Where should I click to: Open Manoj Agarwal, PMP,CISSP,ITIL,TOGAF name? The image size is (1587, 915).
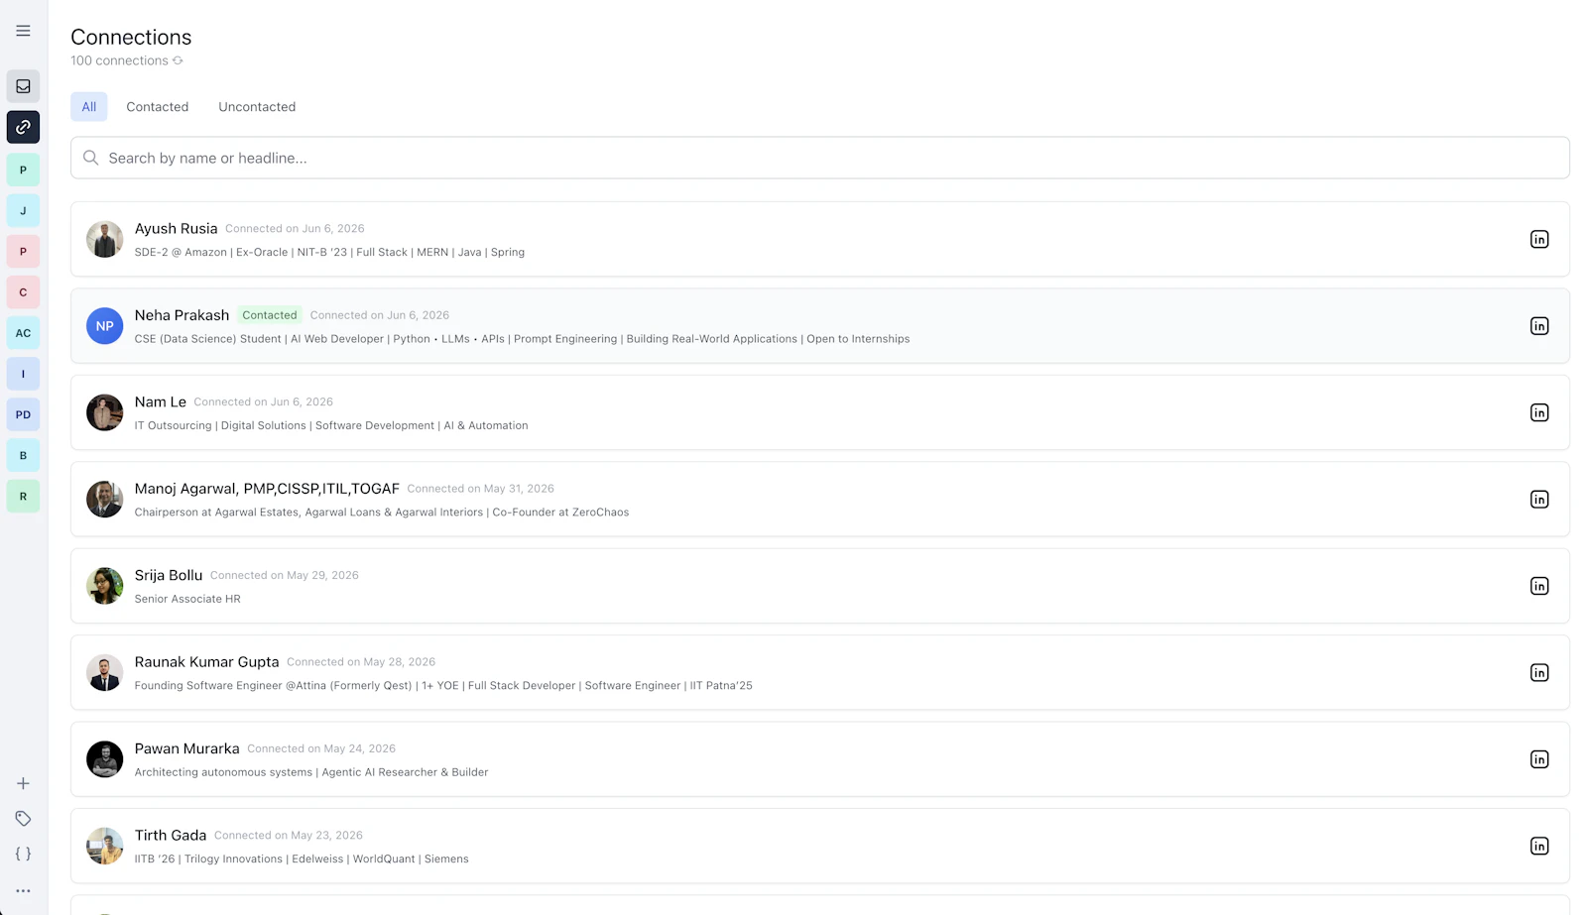click(x=267, y=489)
